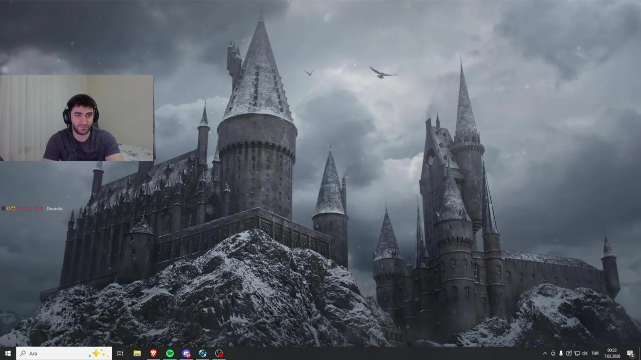Image resolution: width=641 pixels, height=360 pixels.
Task: Open File Explorer from the taskbar
Action: pyautogui.click(x=137, y=353)
